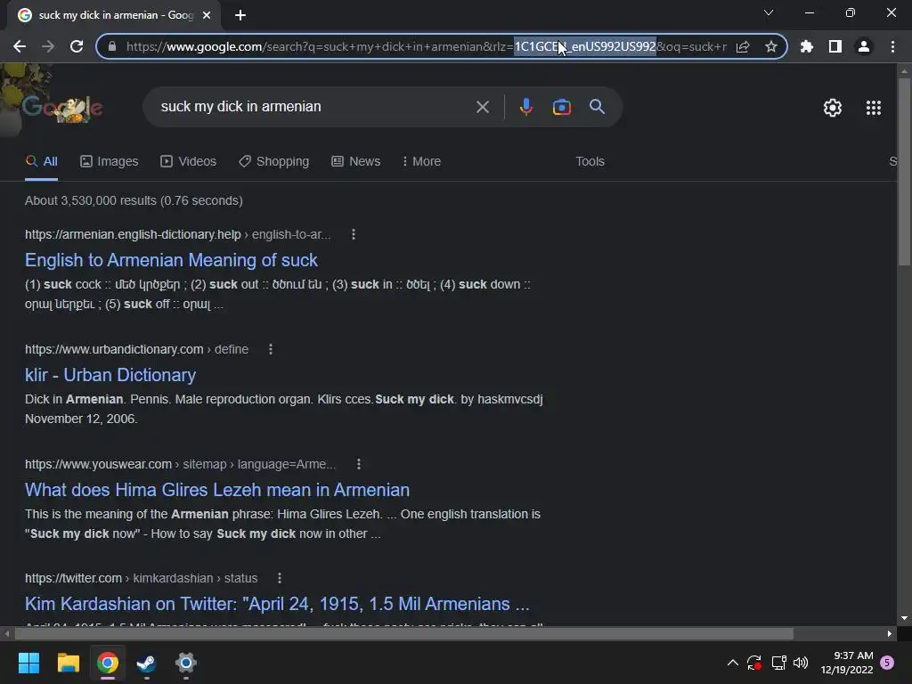Open the Tools search options
The image size is (912, 684).
590,162
